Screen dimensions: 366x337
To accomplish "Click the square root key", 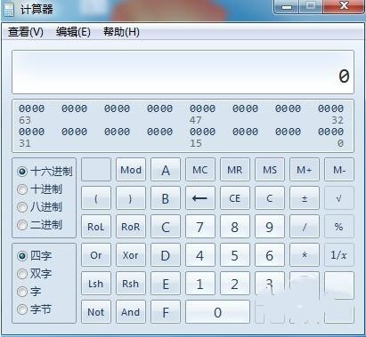I will coord(339,198).
